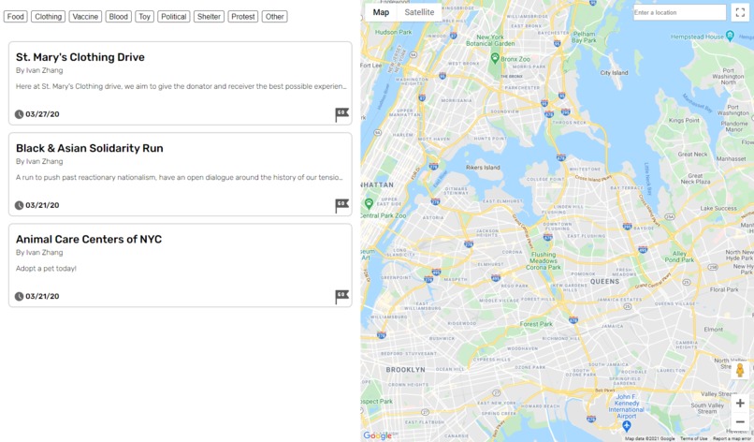Screen dimensions: 754x442
Task: Click the JFK Airport marker
Action: [x=626, y=425]
